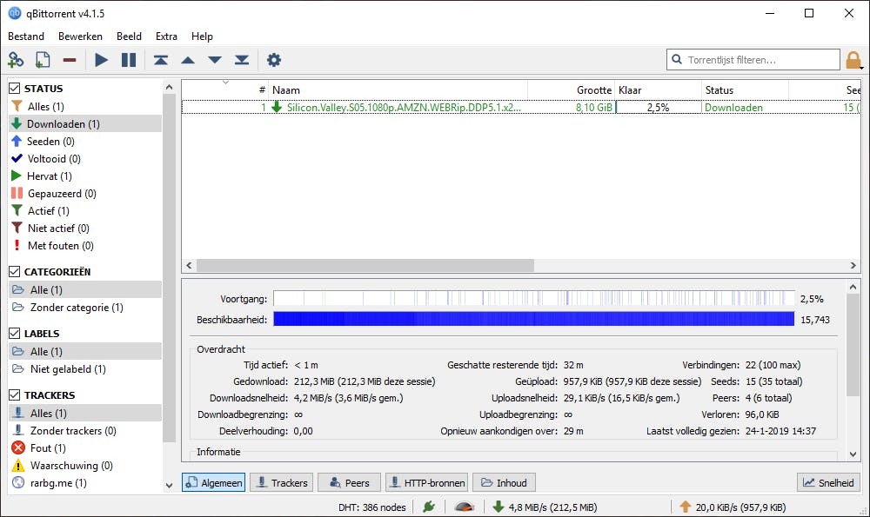The width and height of the screenshot is (870, 517).
Task: Move torrent up in queue icon
Action: click(x=188, y=60)
